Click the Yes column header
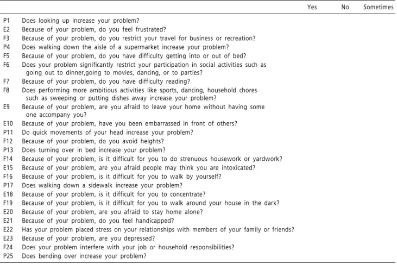397x264 pixels. [x=312, y=7]
